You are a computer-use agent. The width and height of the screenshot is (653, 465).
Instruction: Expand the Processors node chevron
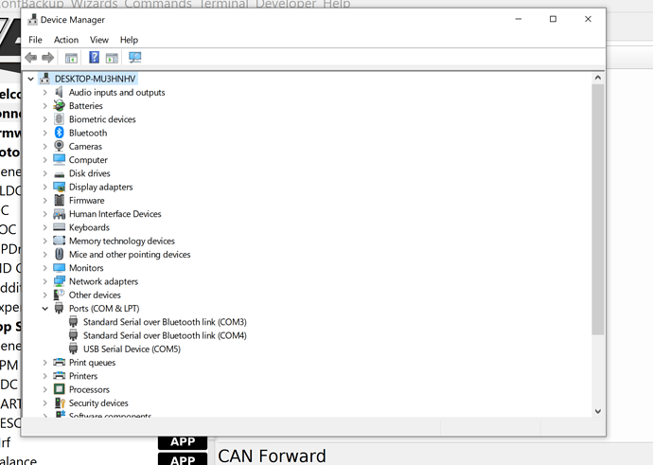45,389
